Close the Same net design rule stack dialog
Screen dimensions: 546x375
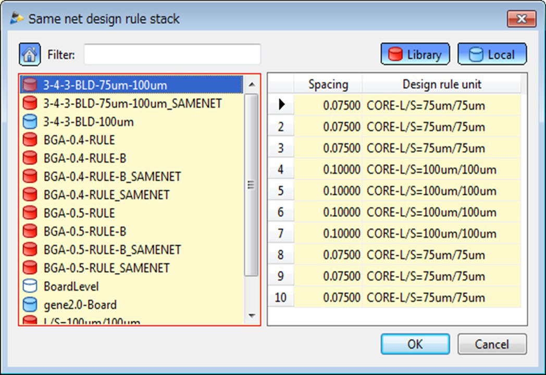click(522, 18)
